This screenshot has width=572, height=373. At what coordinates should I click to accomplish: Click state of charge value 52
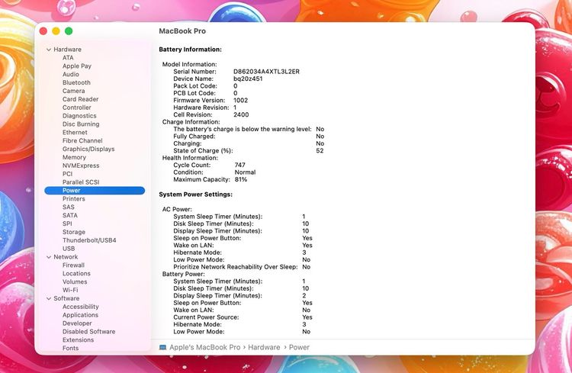pos(320,151)
